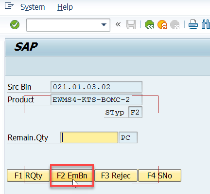The height and width of the screenshot is (194, 210).
Task: Click the binoculars Find icon
Action: pos(206,24)
